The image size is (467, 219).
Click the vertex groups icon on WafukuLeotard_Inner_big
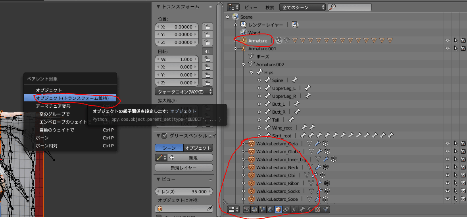click(334, 160)
